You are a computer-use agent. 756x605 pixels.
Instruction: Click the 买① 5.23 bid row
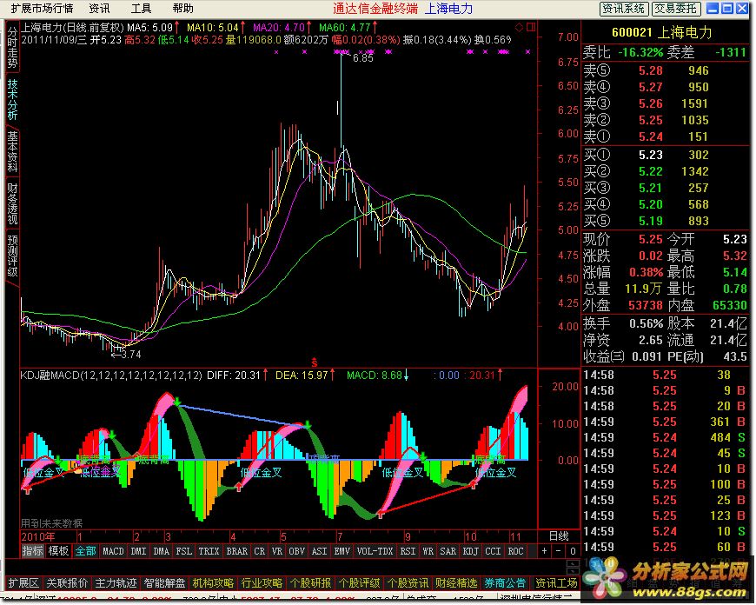click(x=666, y=155)
